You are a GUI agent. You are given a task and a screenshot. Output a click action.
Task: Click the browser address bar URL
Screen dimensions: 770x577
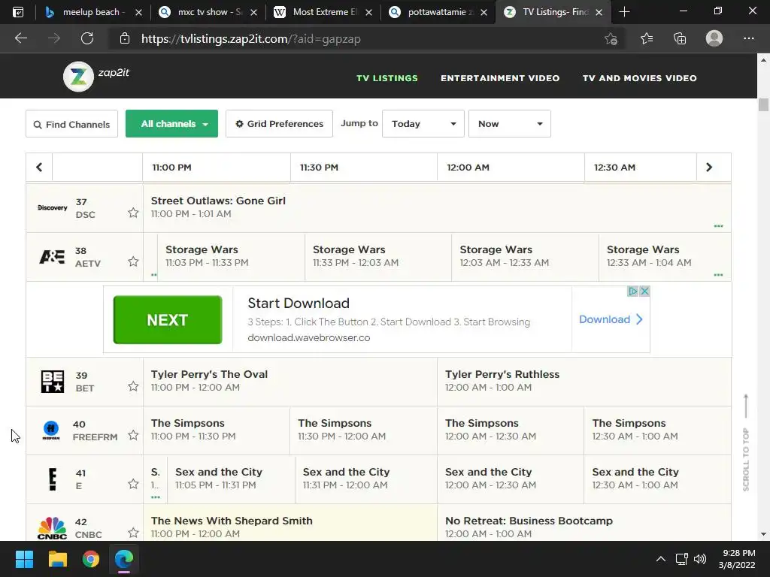tap(251, 39)
